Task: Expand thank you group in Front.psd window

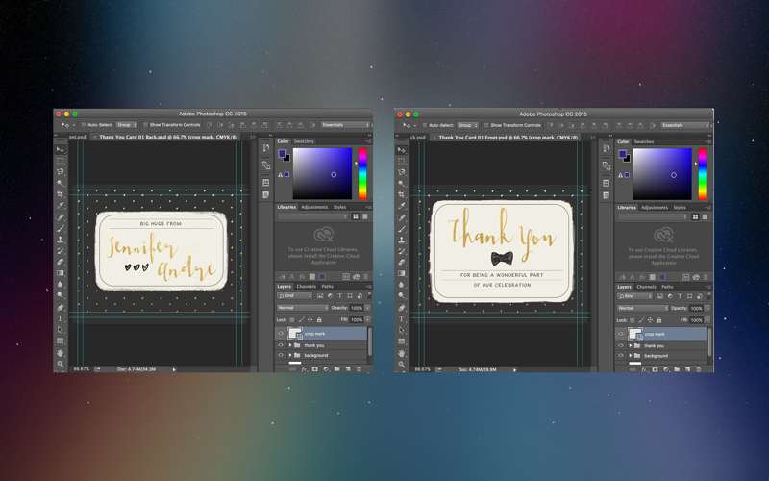Action: click(x=631, y=345)
